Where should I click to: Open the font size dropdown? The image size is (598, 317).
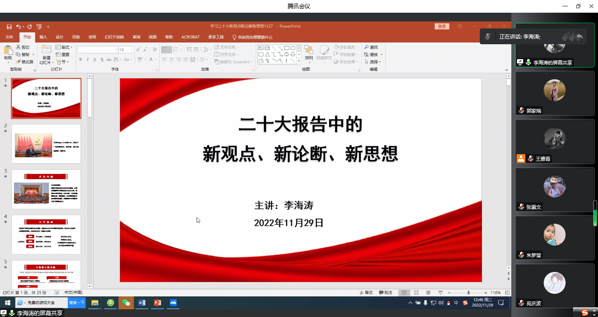132,50
